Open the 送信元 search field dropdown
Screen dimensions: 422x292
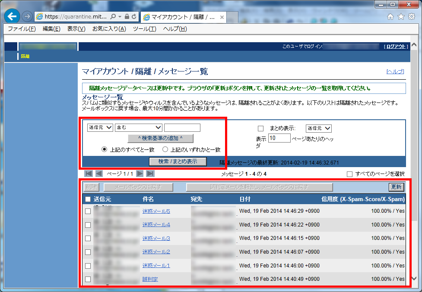[x=100, y=127]
